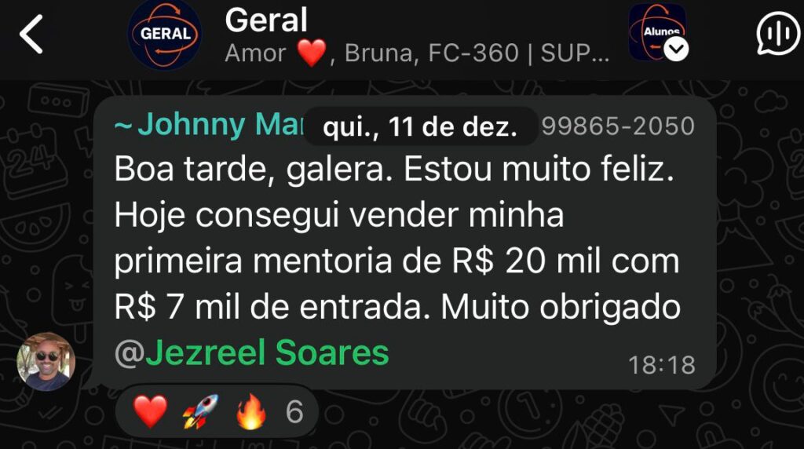Tap the fire reaction emoji
Screen dimensions: 804x449
point(251,411)
